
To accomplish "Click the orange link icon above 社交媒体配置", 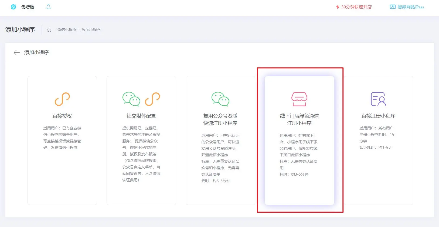I will pyautogui.click(x=152, y=99).
